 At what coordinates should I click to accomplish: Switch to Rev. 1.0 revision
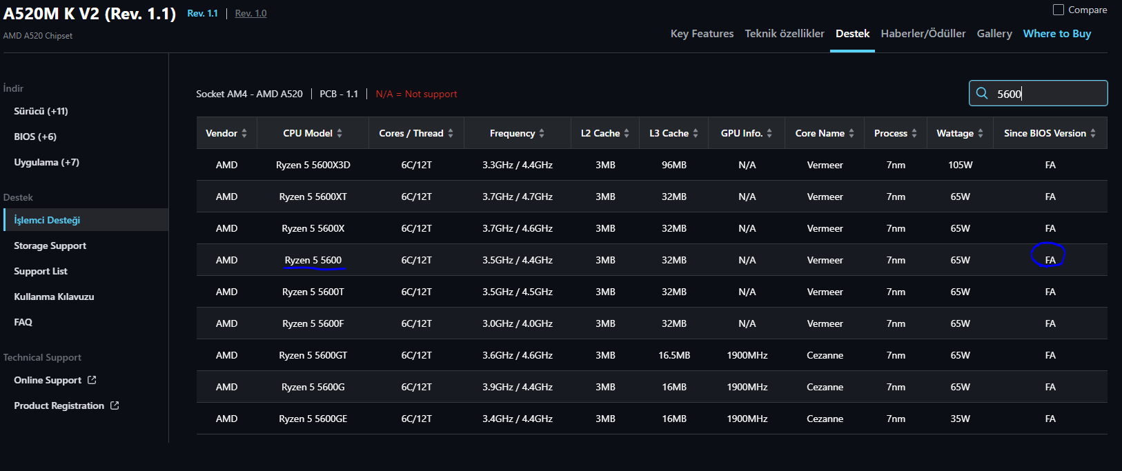[x=250, y=13]
